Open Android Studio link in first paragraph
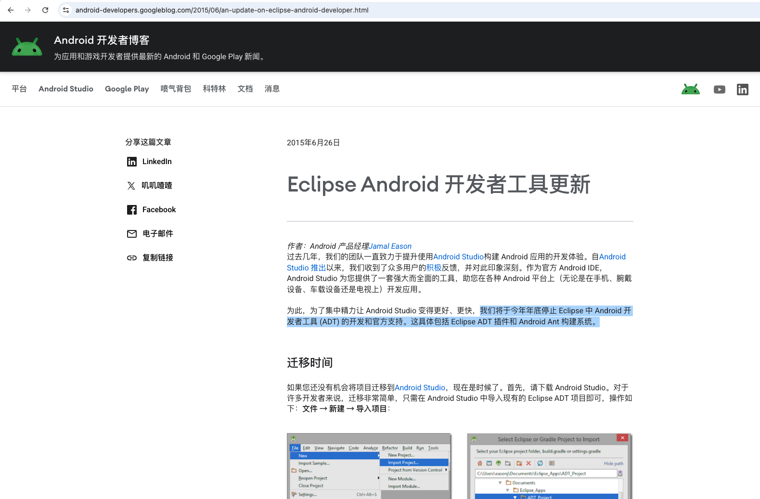Screen dimensions: 760x499 458,257
